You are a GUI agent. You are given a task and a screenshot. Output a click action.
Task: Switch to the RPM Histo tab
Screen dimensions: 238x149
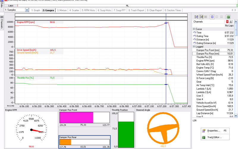pyautogui.click(x=89, y=10)
